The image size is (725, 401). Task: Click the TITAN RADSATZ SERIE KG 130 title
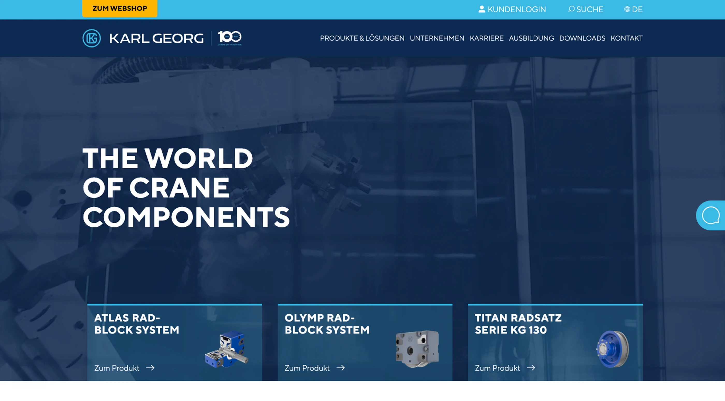pos(518,324)
